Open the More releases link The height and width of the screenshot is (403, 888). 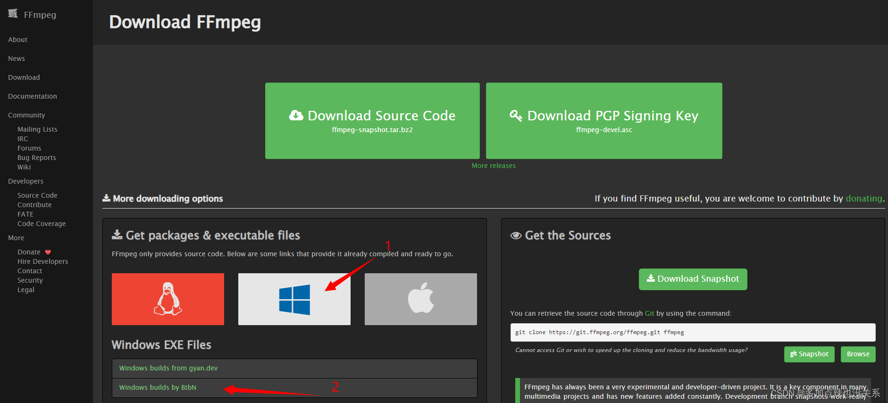[x=494, y=166]
